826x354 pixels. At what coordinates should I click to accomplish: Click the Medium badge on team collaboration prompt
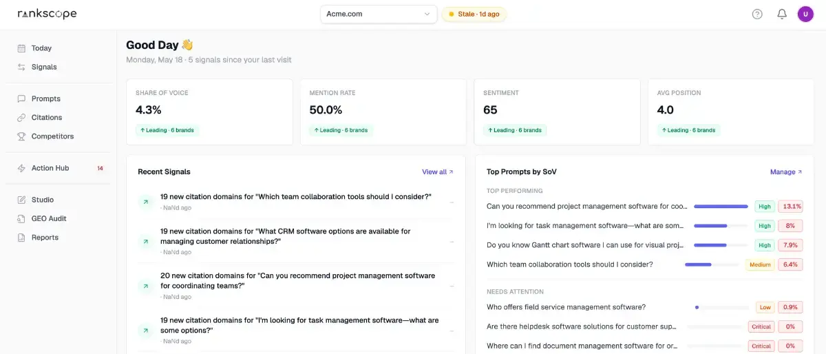pos(760,264)
